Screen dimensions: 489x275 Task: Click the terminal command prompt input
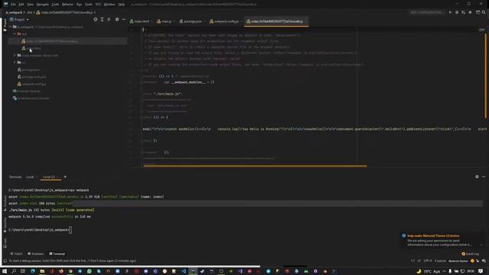tap(70, 230)
